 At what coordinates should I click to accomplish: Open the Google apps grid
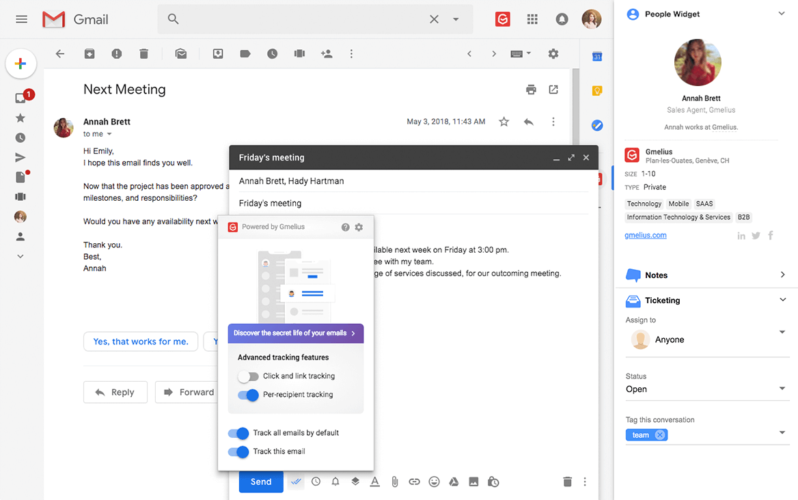click(x=532, y=19)
